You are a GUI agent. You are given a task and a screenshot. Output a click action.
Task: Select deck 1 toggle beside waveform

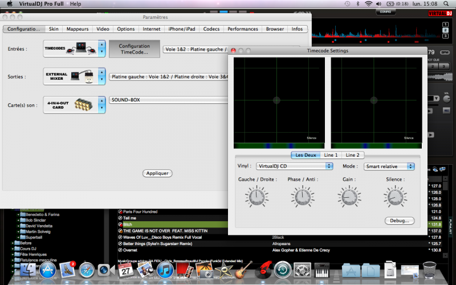pyautogui.click(x=445, y=25)
